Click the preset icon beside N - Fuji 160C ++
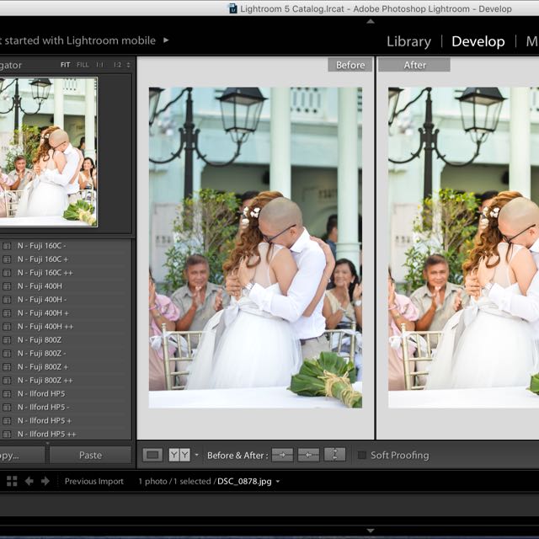Viewport: 539px width, 539px height. point(7,273)
